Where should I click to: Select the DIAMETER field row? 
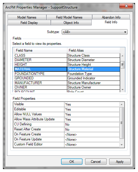click(67, 60)
